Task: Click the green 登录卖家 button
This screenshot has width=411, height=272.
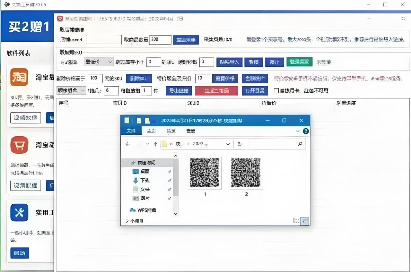Action: click(299, 62)
